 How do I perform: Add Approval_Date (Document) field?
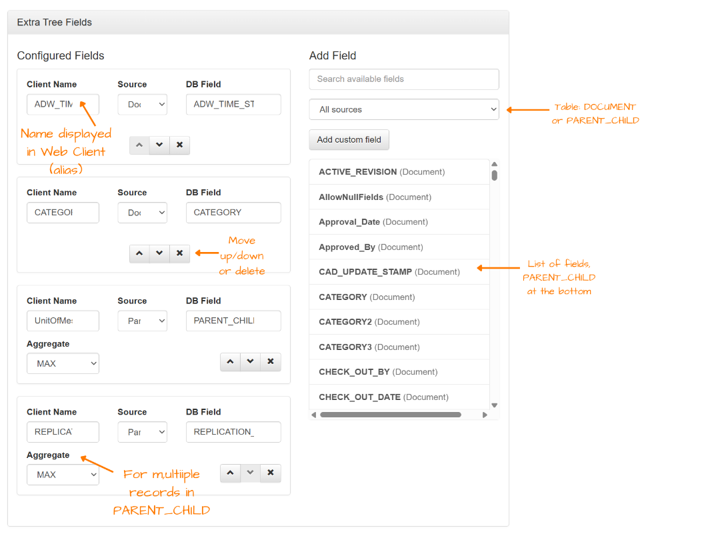point(399,222)
